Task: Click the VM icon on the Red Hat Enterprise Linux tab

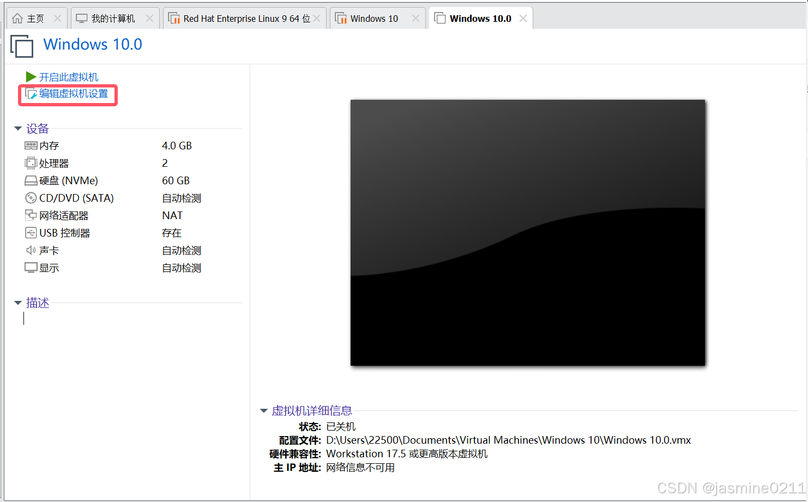Action: 174,19
